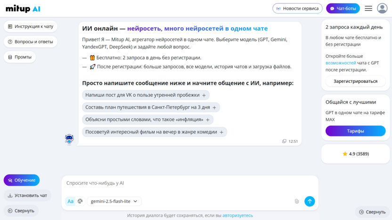The width and height of the screenshot is (392, 220).
Task: Click plus icon on Санкт-Петербург prompt
Action: 214,108
